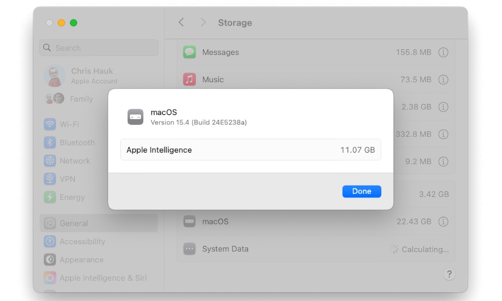Open Wi-Fi settings in sidebar
The image size is (502, 301).
pyautogui.click(x=69, y=124)
